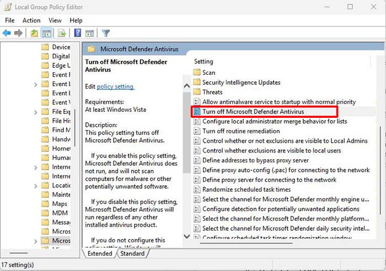Image resolution: width=386 pixels, height=271 pixels.
Task: Toggle Show/Hide Action Pane icon
Action: (89, 33)
